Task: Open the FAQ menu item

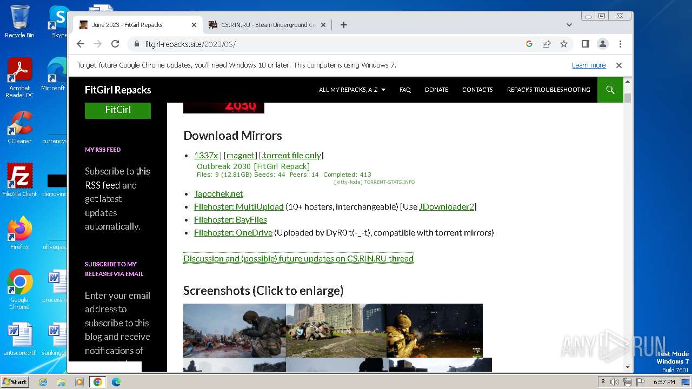Action: tap(405, 90)
